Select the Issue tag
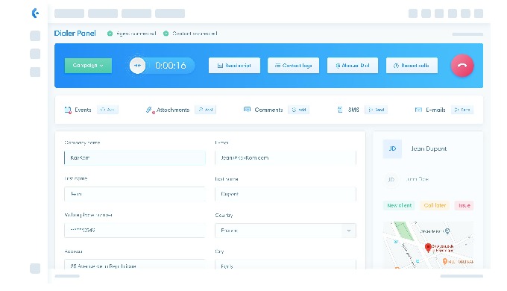507x291 pixels. 464,205
